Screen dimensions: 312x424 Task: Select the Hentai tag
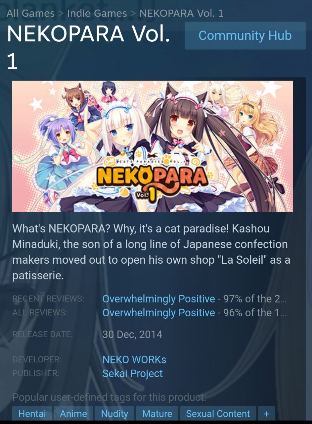pyautogui.click(x=32, y=413)
